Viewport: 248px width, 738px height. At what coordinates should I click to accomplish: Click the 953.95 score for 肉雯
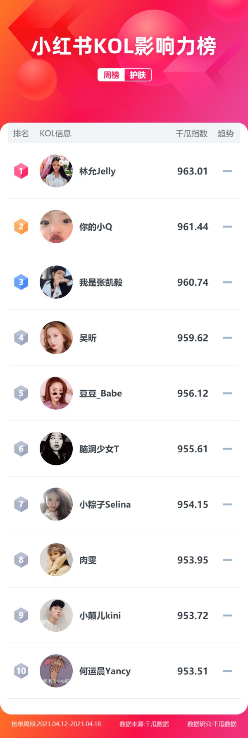[193, 560]
